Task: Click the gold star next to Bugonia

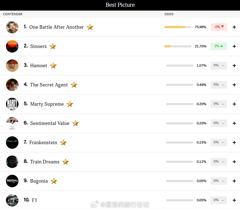Action: click(54, 181)
